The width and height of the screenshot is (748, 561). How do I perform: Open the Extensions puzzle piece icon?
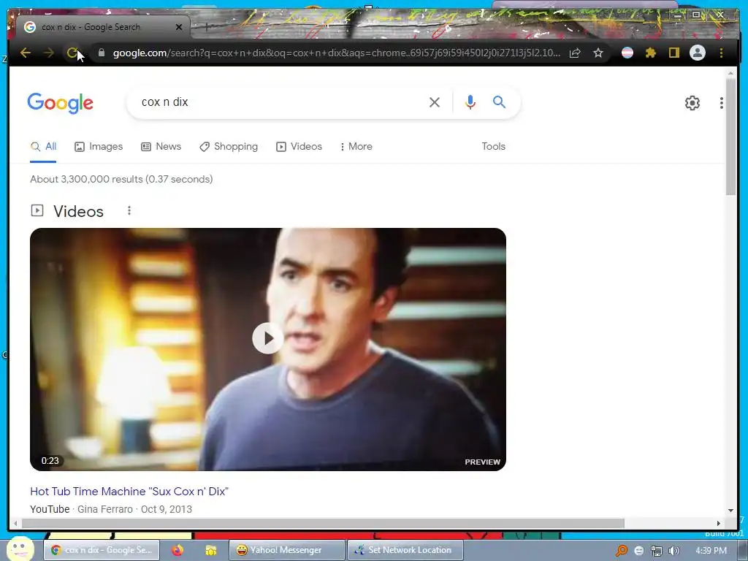tap(651, 53)
